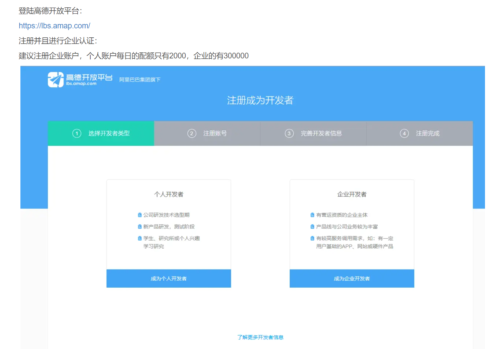This screenshot has width=489, height=349.
Task: Select step 3 完善开发者信息 tab
Action: pyautogui.click(x=313, y=133)
